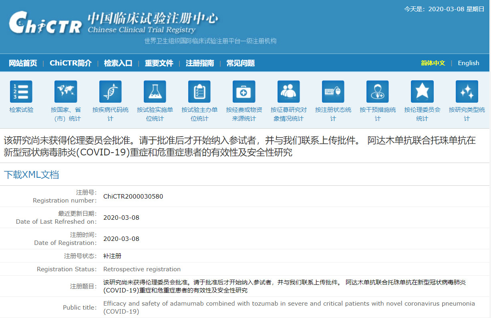Switch language to 简体中文

click(433, 63)
